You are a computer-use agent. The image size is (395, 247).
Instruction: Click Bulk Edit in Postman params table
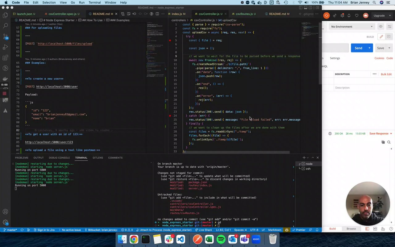point(386,74)
